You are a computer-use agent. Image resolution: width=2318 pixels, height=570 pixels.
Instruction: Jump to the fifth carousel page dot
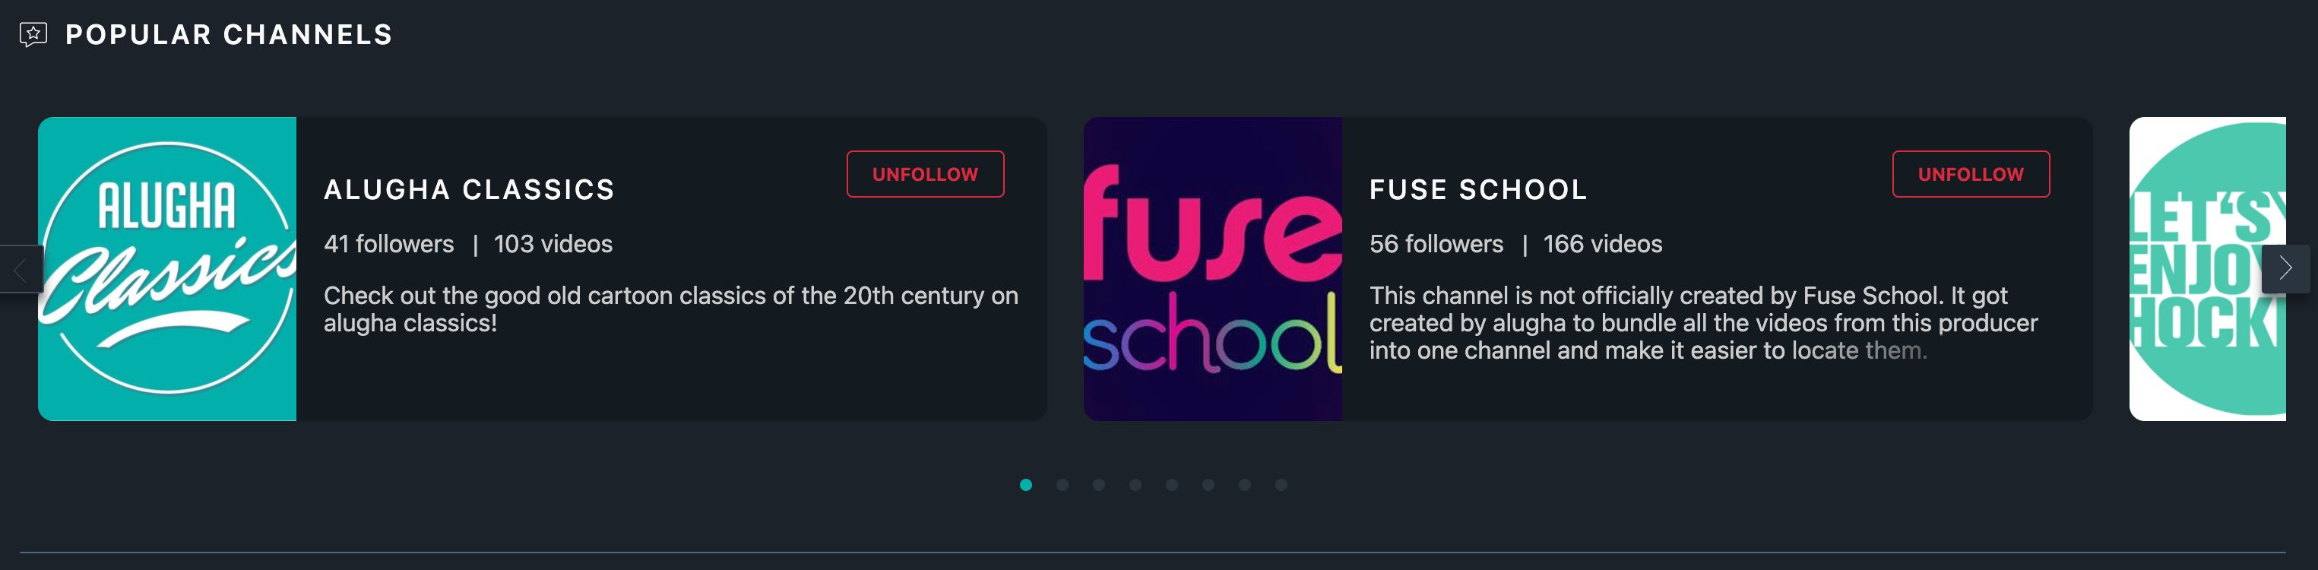pos(1172,484)
